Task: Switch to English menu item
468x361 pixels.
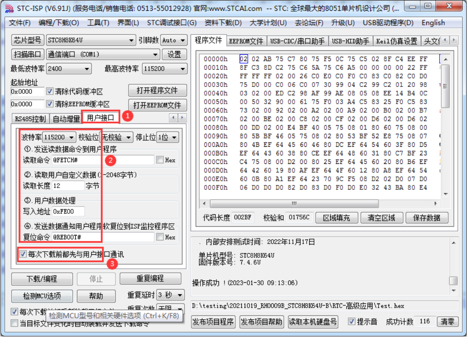Action: click(433, 23)
